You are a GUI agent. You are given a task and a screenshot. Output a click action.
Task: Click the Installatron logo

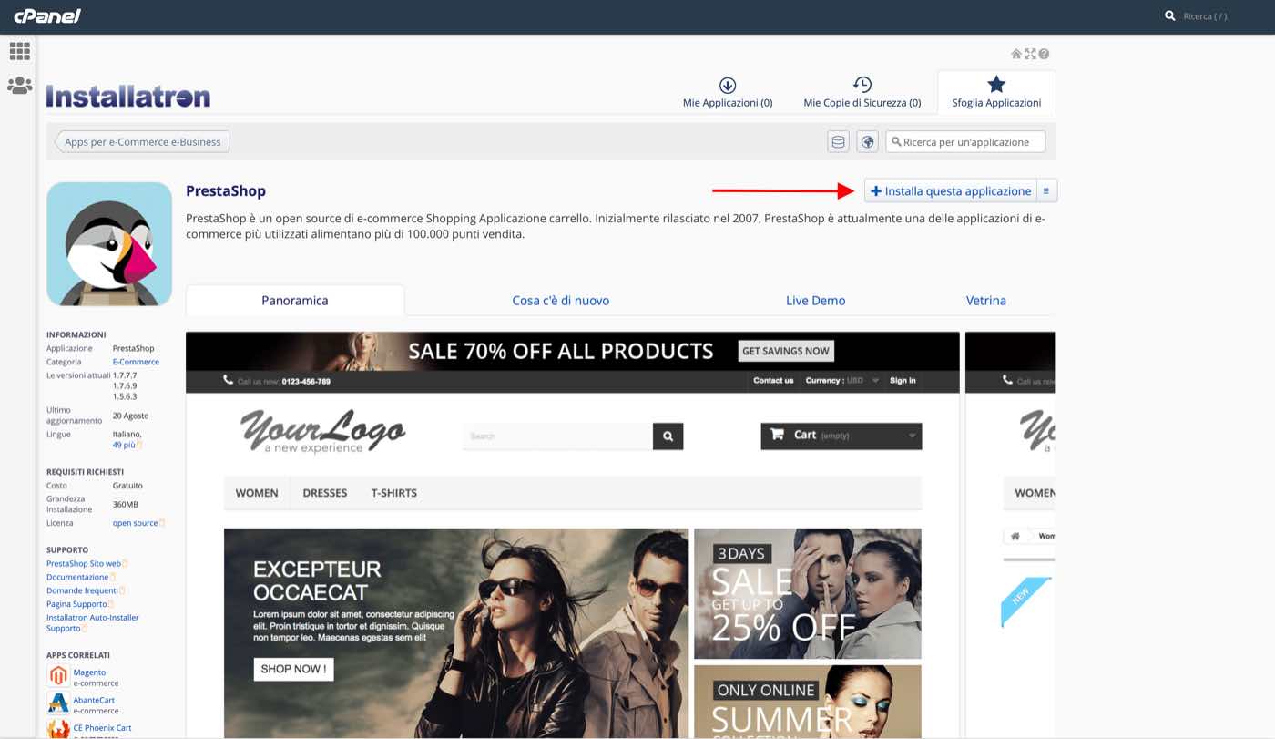[128, 96]
